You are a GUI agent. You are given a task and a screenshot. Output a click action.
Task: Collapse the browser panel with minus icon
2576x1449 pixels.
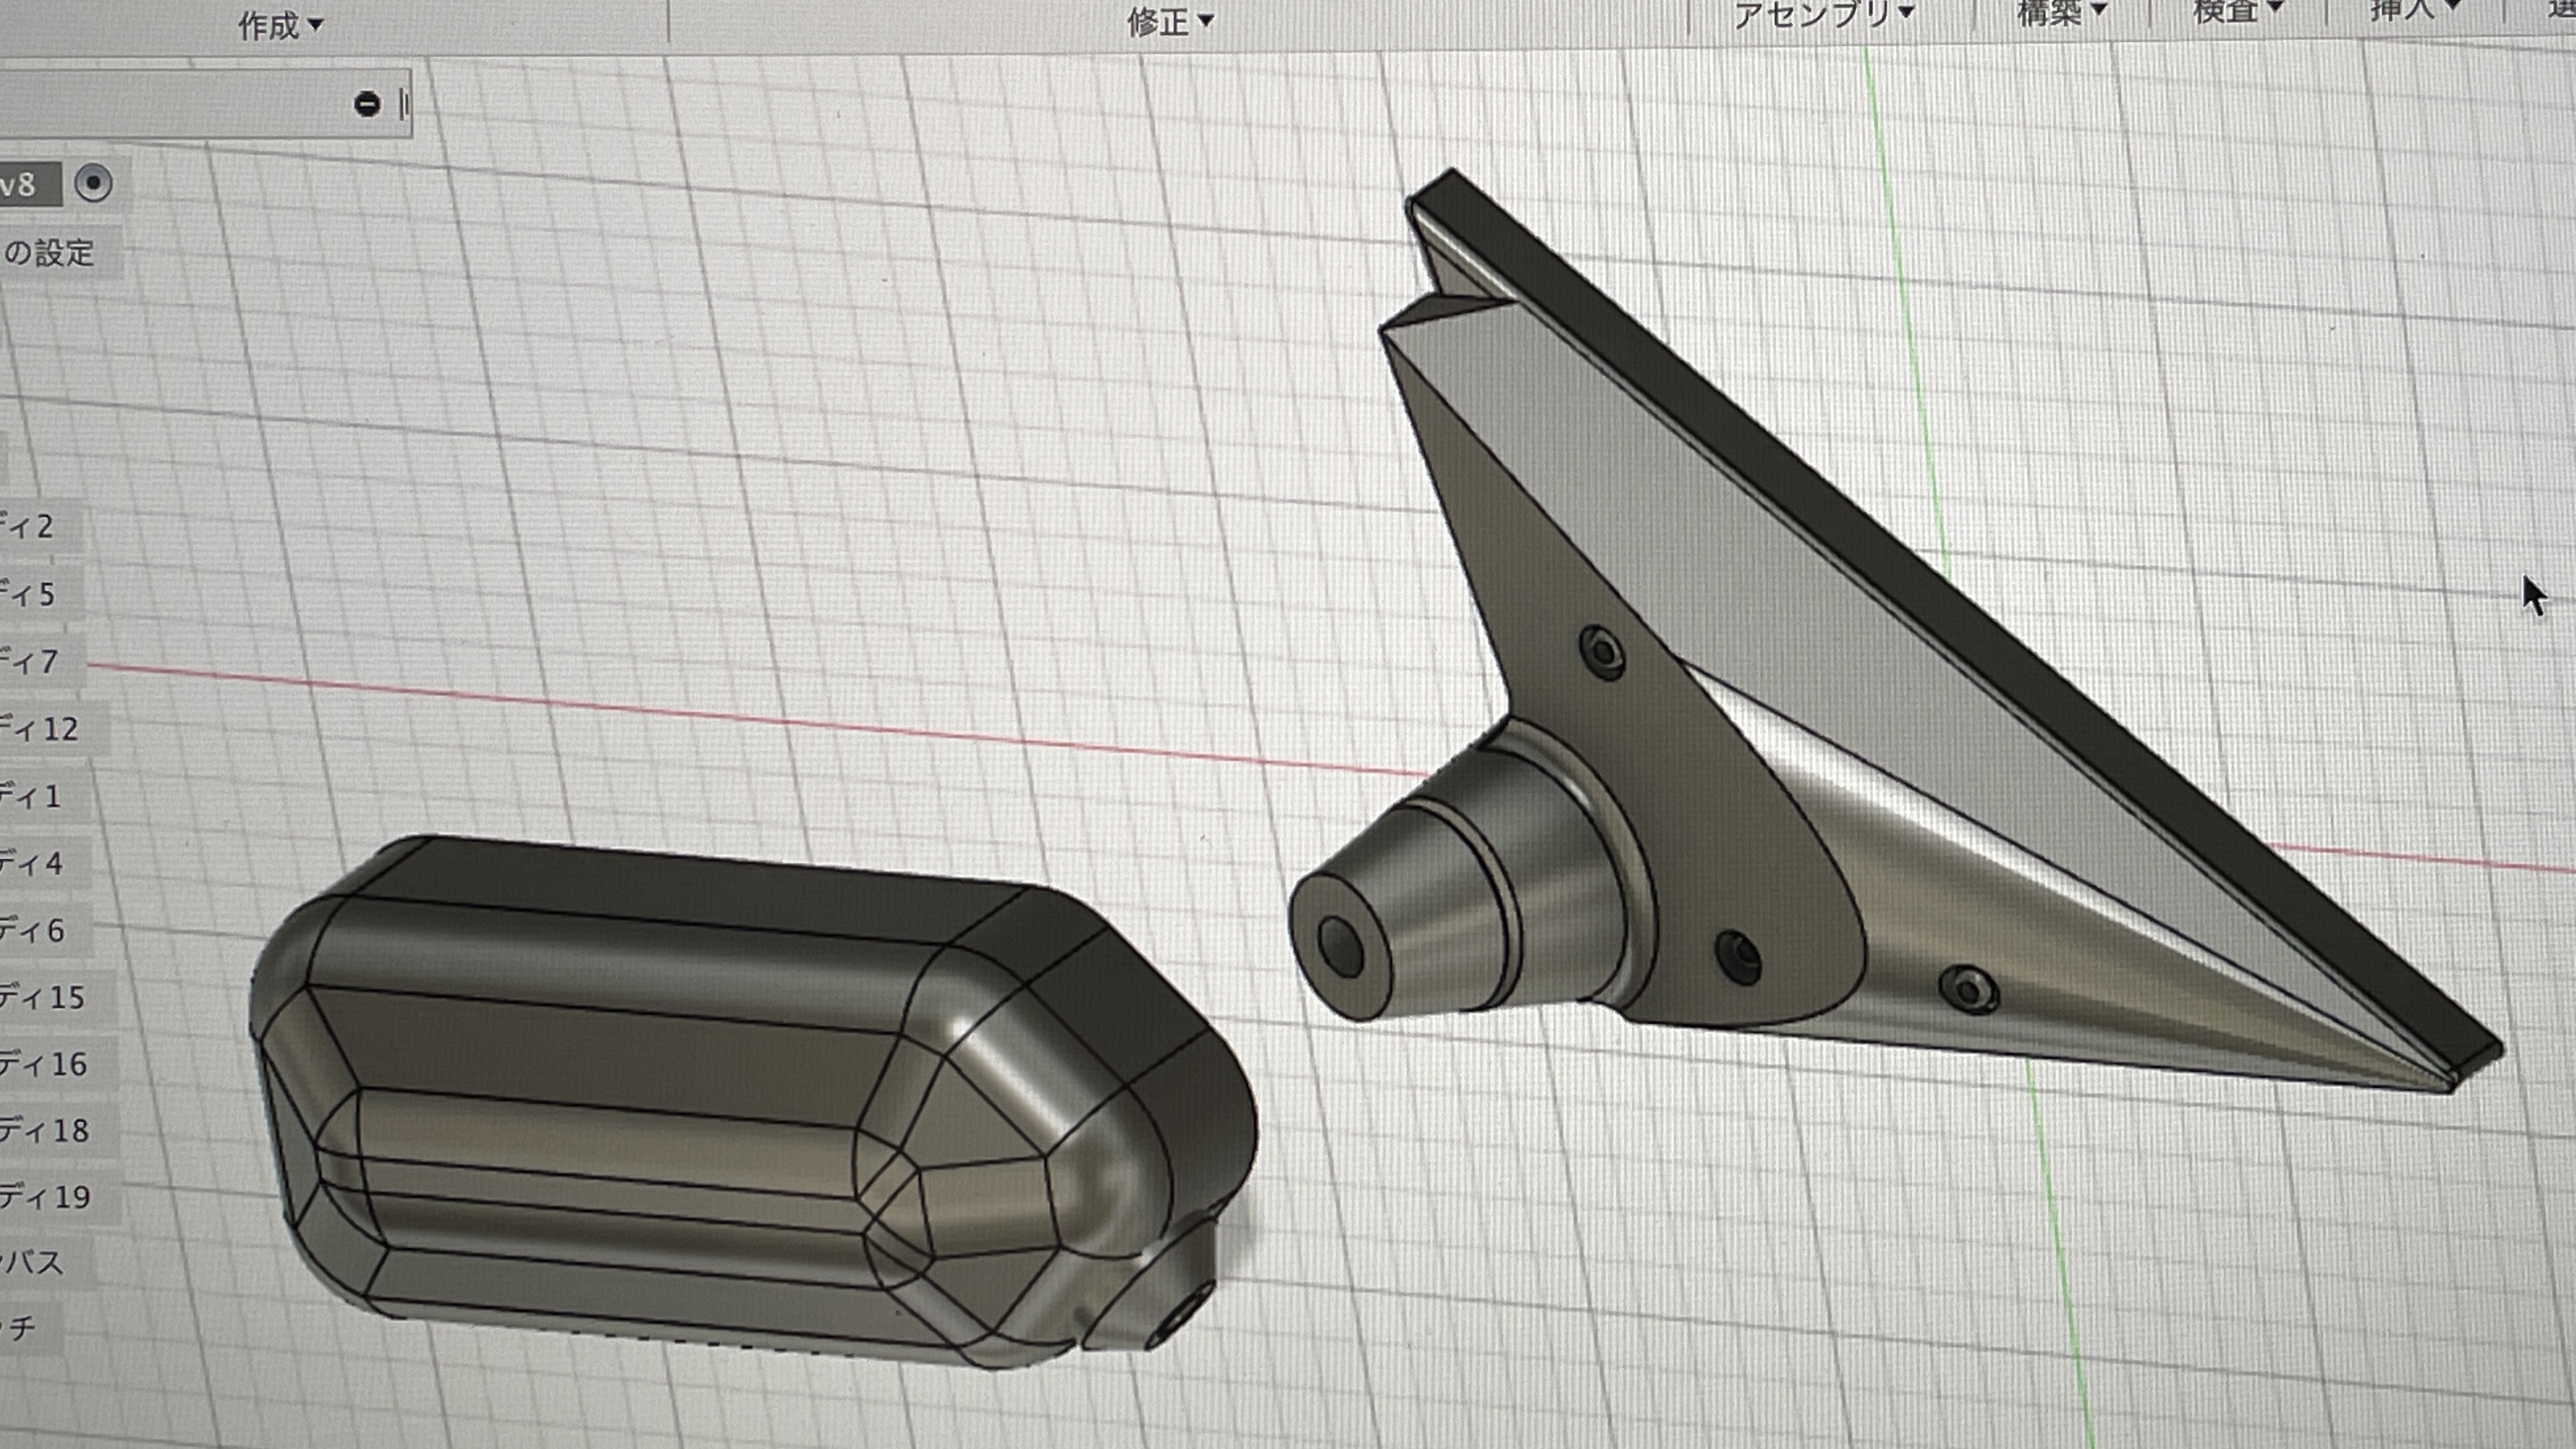pos(367,104)
